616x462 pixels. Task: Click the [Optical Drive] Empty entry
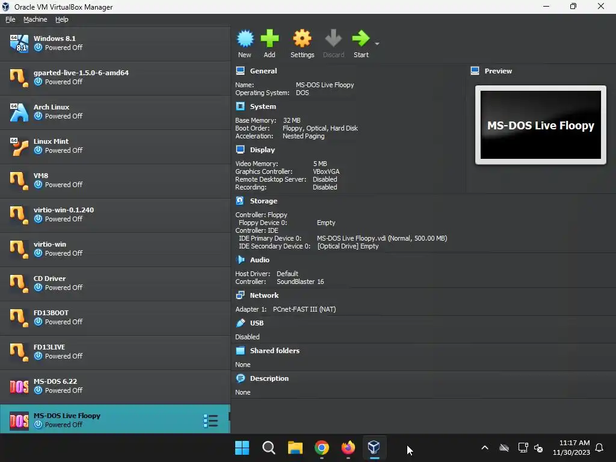tap(348, 246)
